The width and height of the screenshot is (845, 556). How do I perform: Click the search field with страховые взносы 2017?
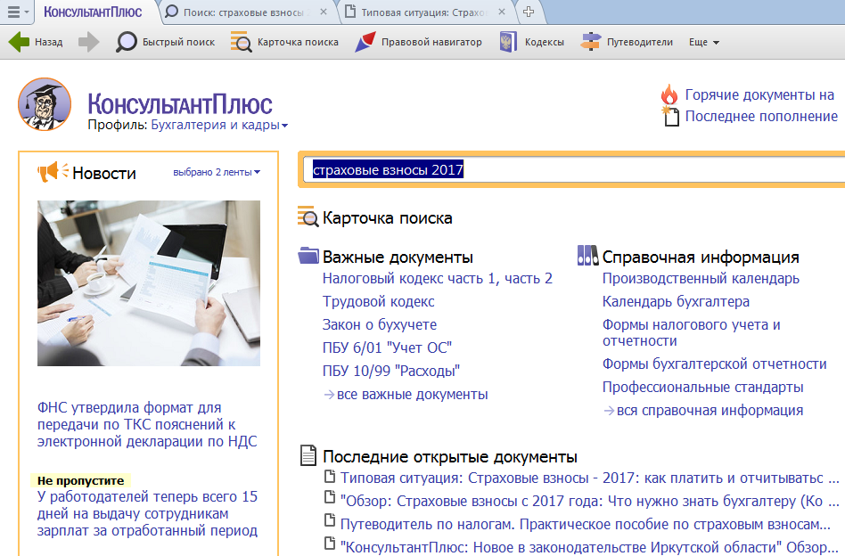[x=570, y=169]
